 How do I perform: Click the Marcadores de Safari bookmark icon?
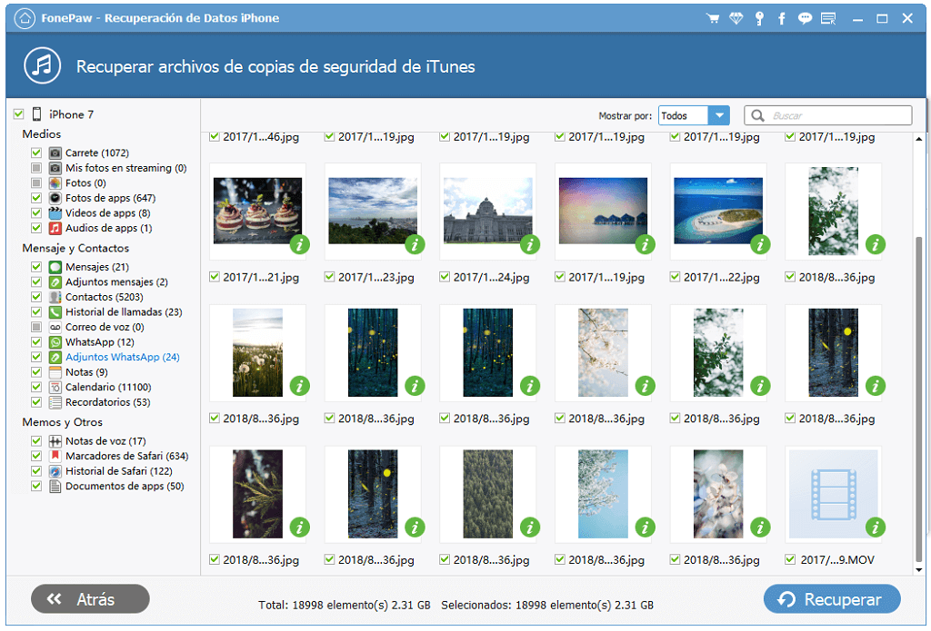(55, 456)
